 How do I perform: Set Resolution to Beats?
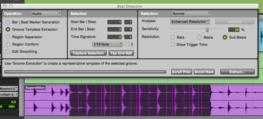(199, 37)
